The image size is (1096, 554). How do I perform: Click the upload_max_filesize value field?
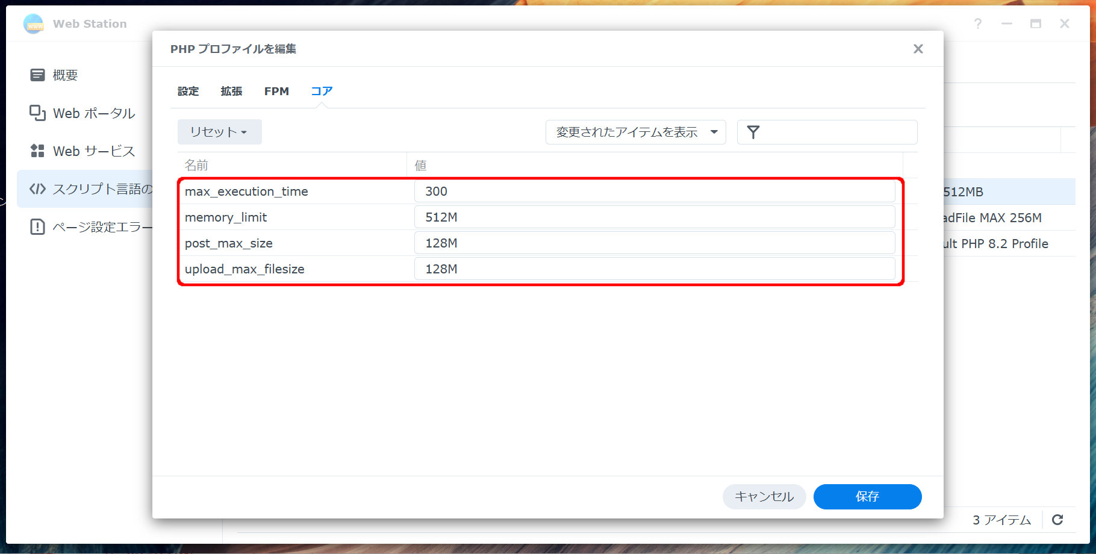tap(654, 269)
